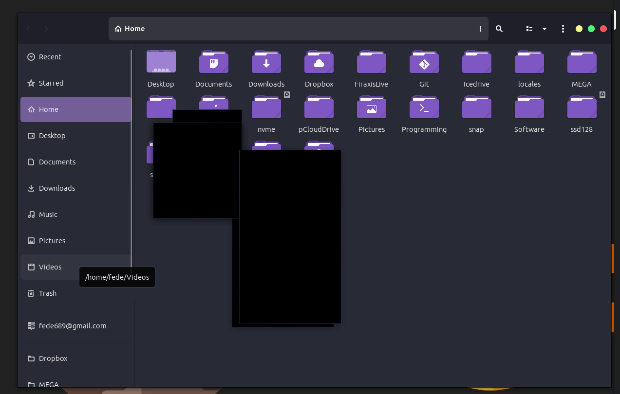Select Recent in the sidebar
The image size is (620, 394).
coord(50,57)
